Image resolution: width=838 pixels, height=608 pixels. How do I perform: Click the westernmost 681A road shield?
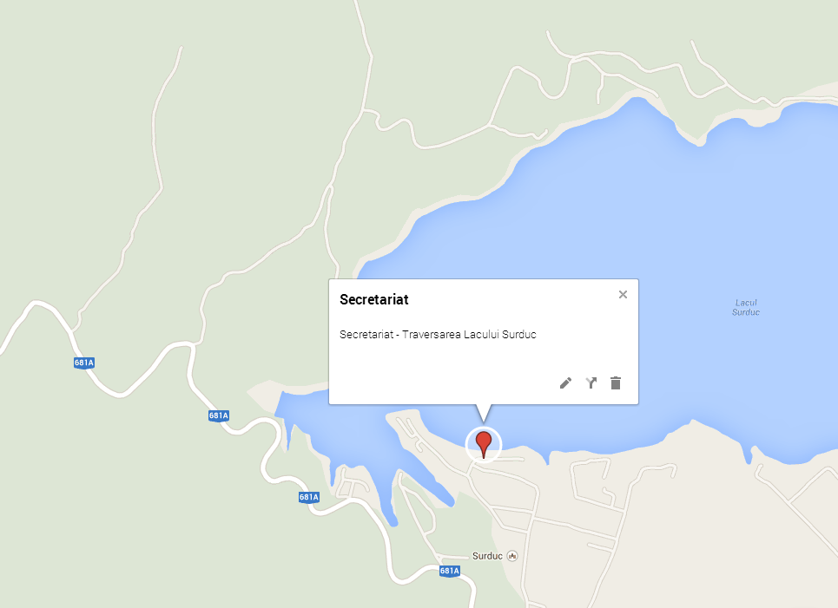(84, 363)
